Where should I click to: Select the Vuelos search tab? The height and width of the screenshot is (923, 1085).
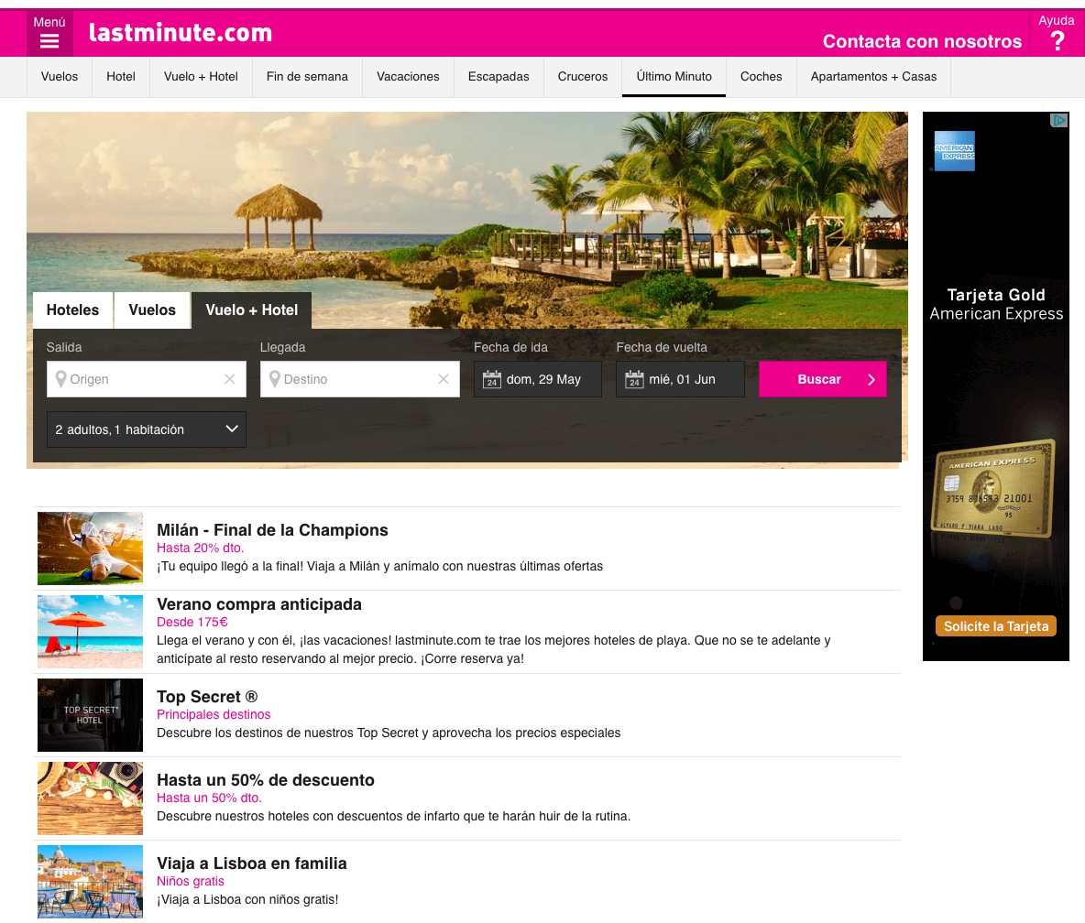pyautogui.click(x=152, y=309)
